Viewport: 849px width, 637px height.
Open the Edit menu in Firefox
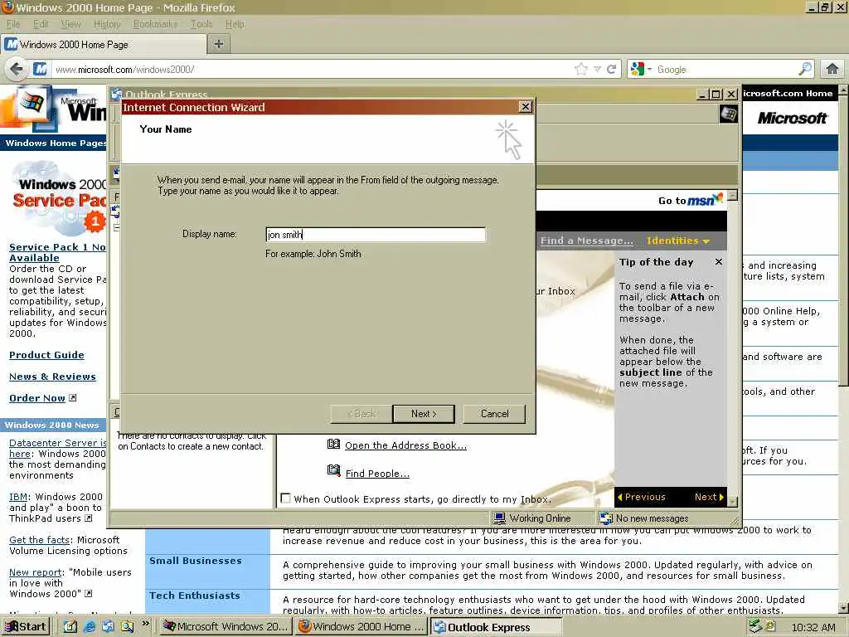tap(41, 24)
